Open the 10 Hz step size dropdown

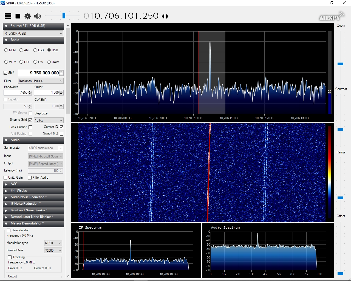49,120
